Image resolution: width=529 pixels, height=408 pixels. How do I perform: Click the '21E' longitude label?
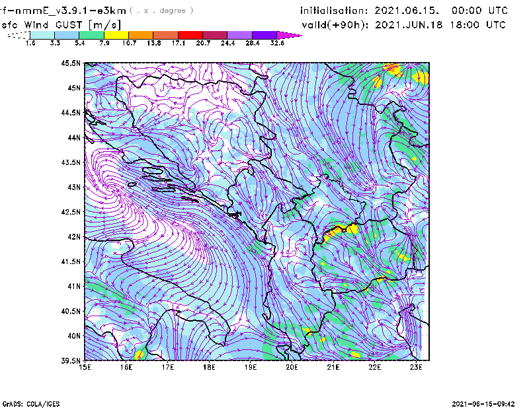click(x=333, y=367)
